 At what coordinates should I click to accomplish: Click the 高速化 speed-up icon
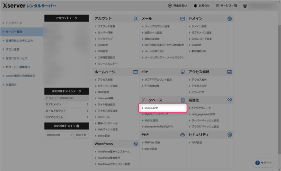(229, 100)
